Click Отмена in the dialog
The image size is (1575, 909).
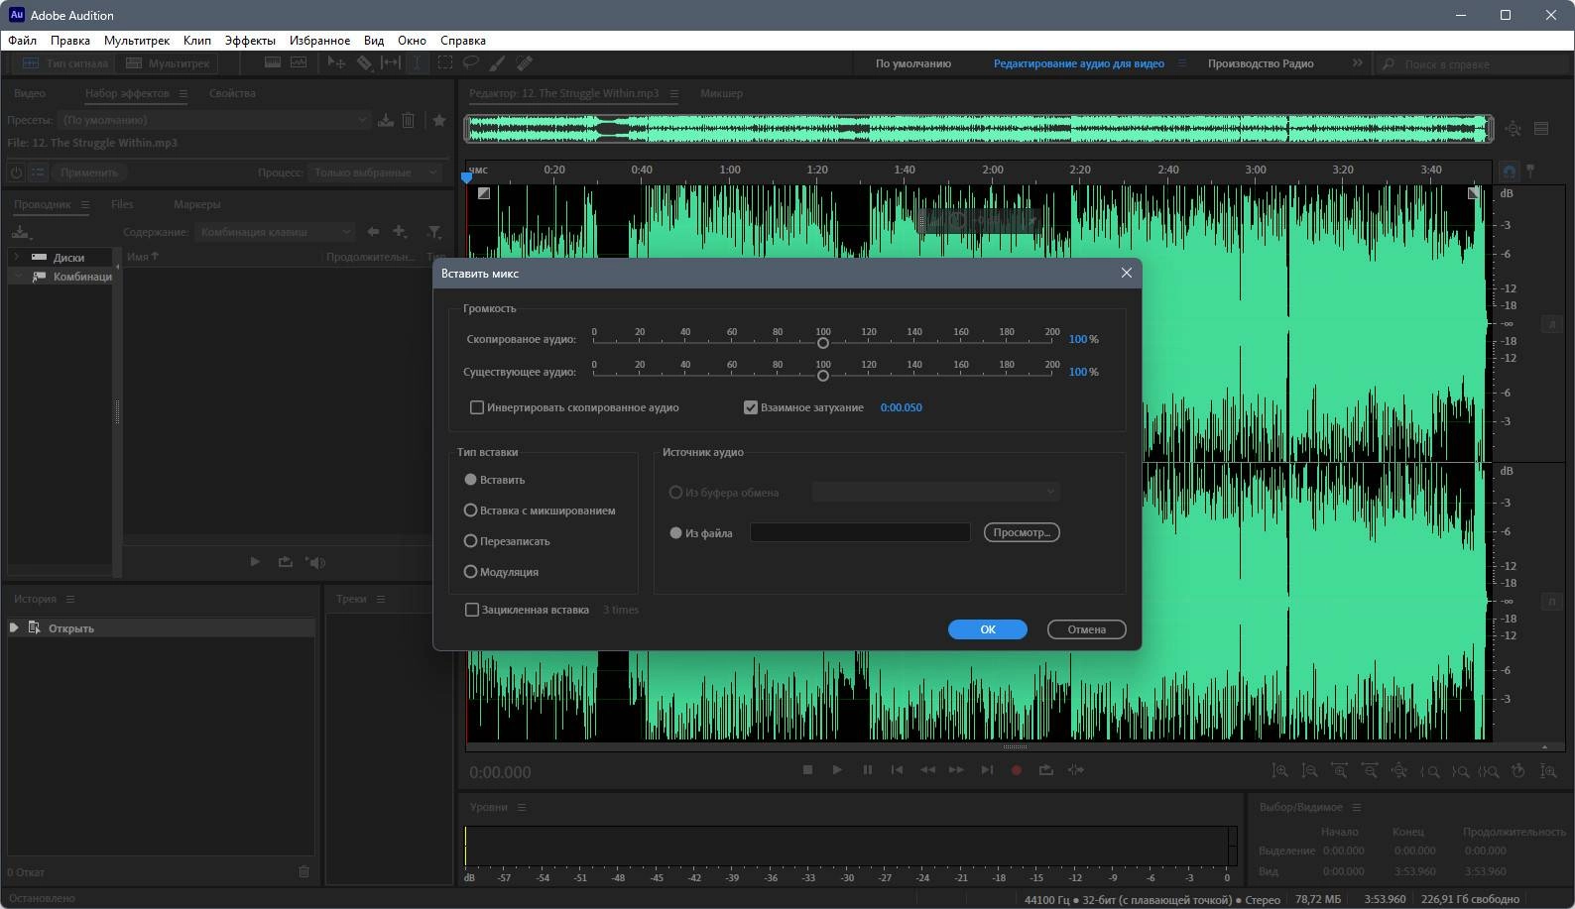click(x=1087, y=629)
